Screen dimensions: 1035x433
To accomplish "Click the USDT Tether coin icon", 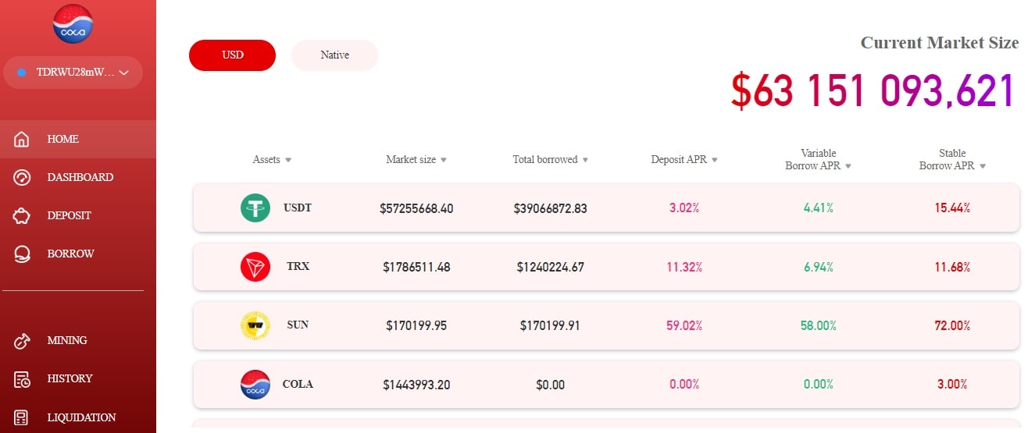I will [255, 208].
